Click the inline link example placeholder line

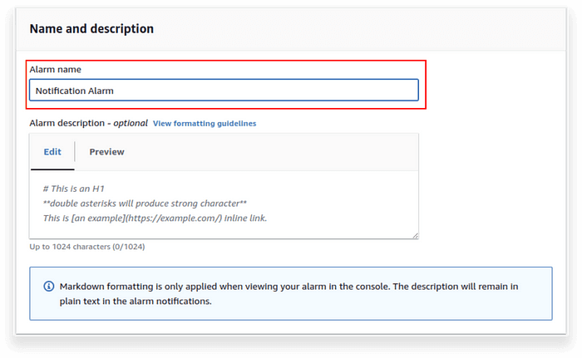pyautogui.click(x=155, y=218)
